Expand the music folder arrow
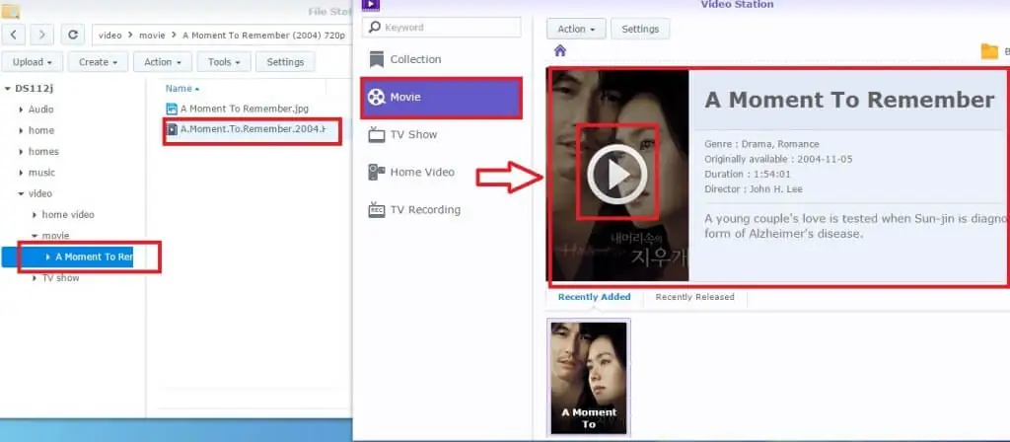The image size is (1010, 442). pyautogui.click(x=22, y=173)
